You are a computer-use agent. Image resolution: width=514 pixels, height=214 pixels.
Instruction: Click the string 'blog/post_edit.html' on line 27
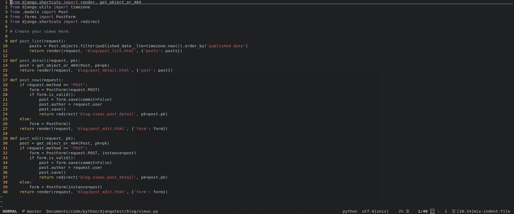click(101, 129)
